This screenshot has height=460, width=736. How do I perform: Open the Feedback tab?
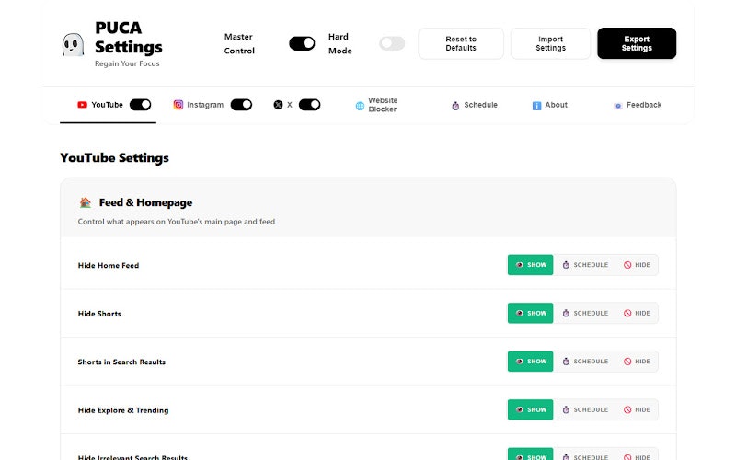[638, 105]
